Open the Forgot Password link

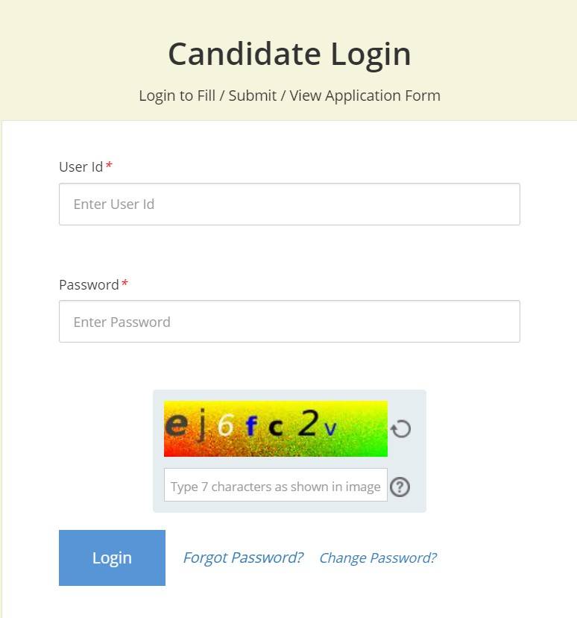pos(243,558)
